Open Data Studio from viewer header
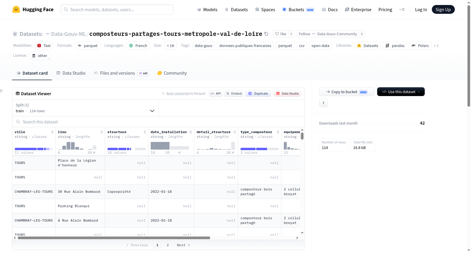Image resolution: width=471 pixels, height=253 pixels. pos(287,93)
